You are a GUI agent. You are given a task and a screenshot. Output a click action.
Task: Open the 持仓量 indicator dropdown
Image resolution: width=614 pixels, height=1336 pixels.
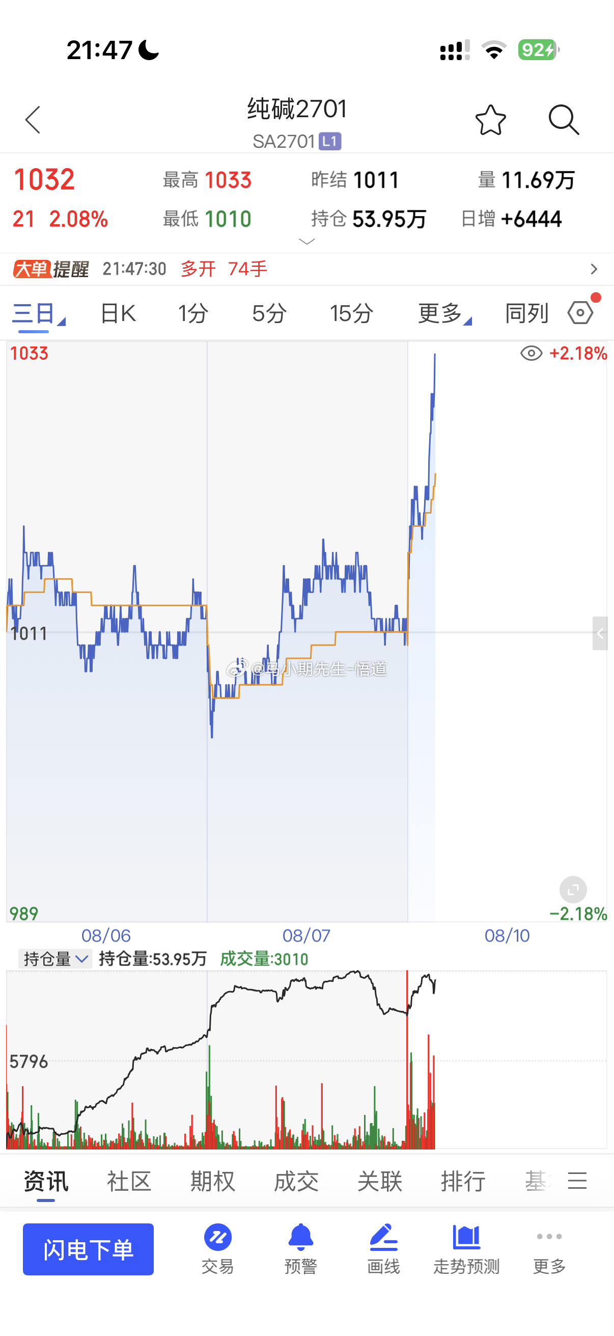pyautogui.click(x=55, y=959)
